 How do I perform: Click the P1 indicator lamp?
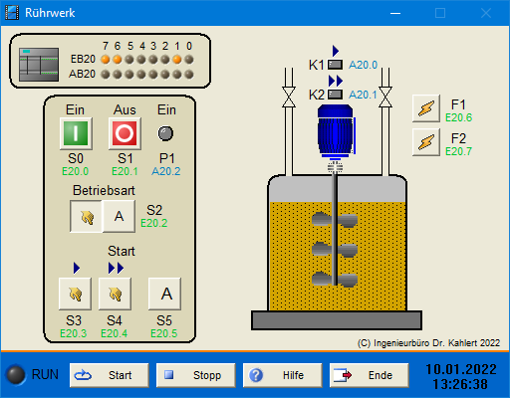pos(165,133)
